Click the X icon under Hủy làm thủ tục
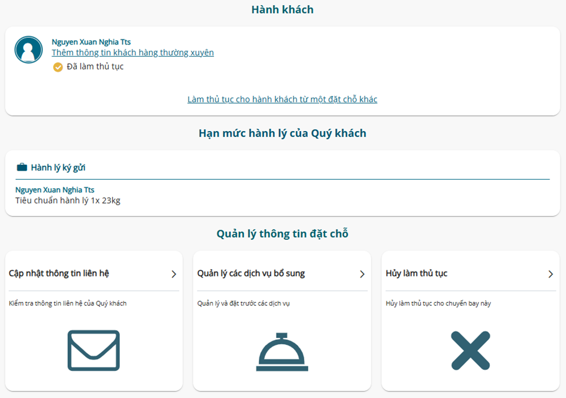The height and width of the screenshot is (398, 566). point(470,349)
